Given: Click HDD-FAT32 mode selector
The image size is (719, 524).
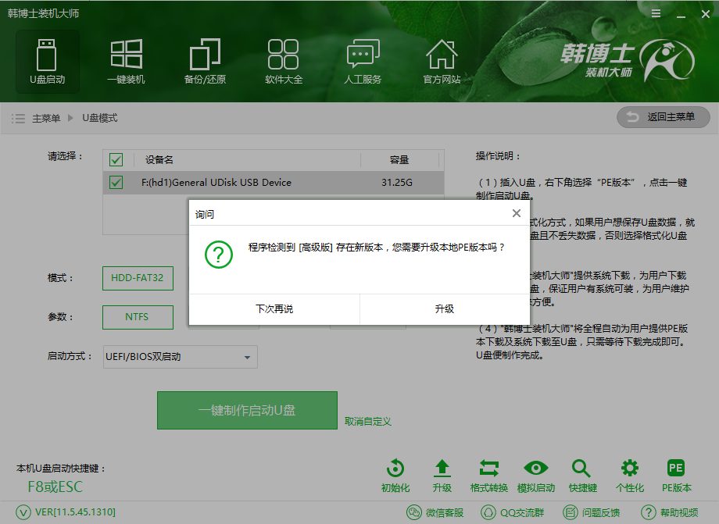Looking at the screenshot, I should [x=138, y=278].
